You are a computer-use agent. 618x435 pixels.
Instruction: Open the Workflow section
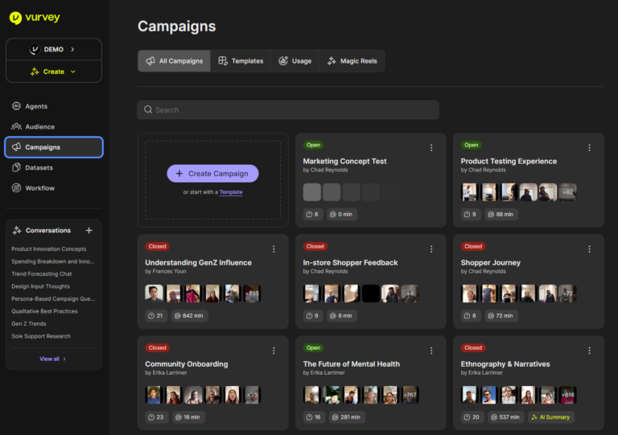[x=39, y=188]
